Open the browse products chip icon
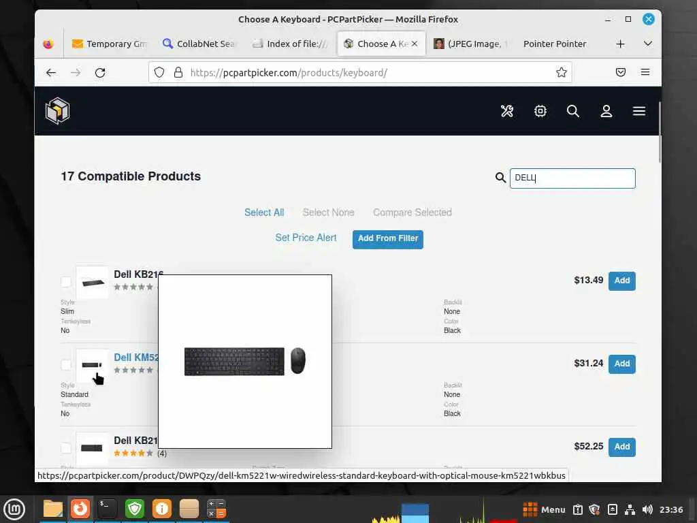Viewport: 697px width, 523px height. (x=540, y=111)
